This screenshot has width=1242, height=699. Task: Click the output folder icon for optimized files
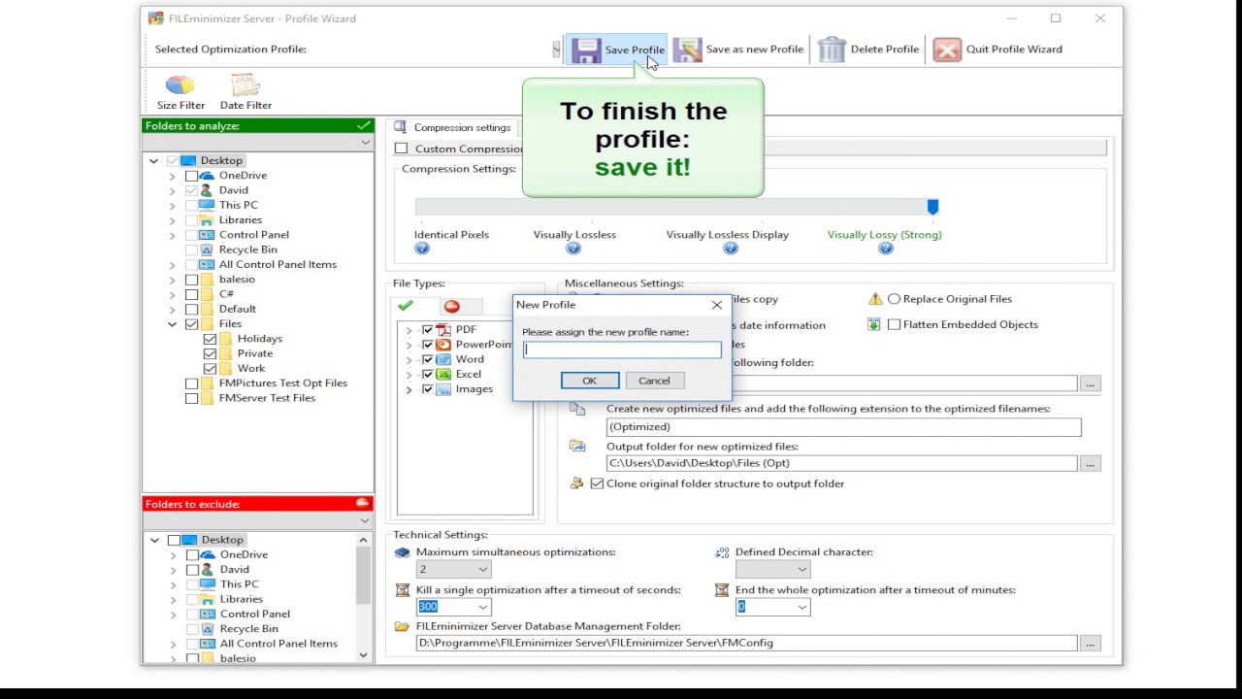(x=577, y=447)
